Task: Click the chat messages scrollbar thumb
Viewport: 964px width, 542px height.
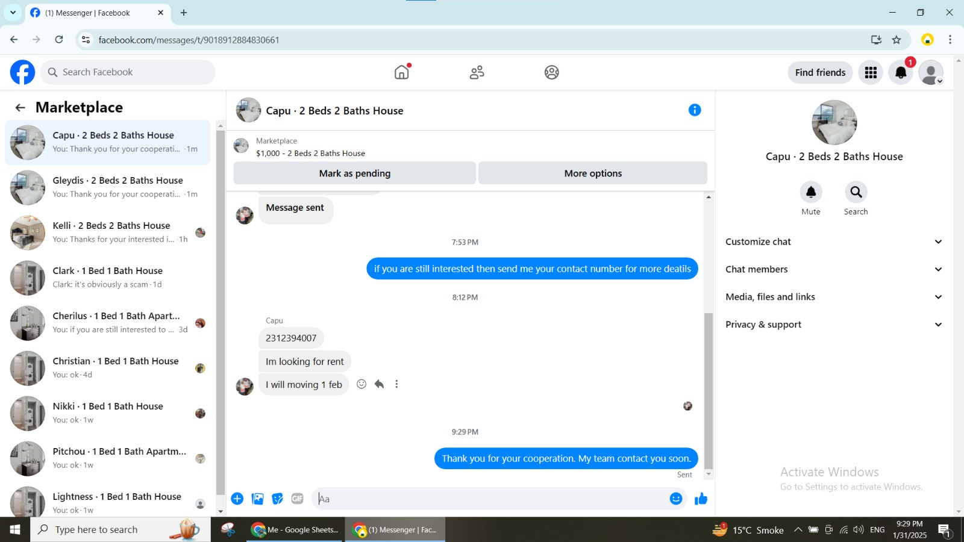Action: [709, 390]
